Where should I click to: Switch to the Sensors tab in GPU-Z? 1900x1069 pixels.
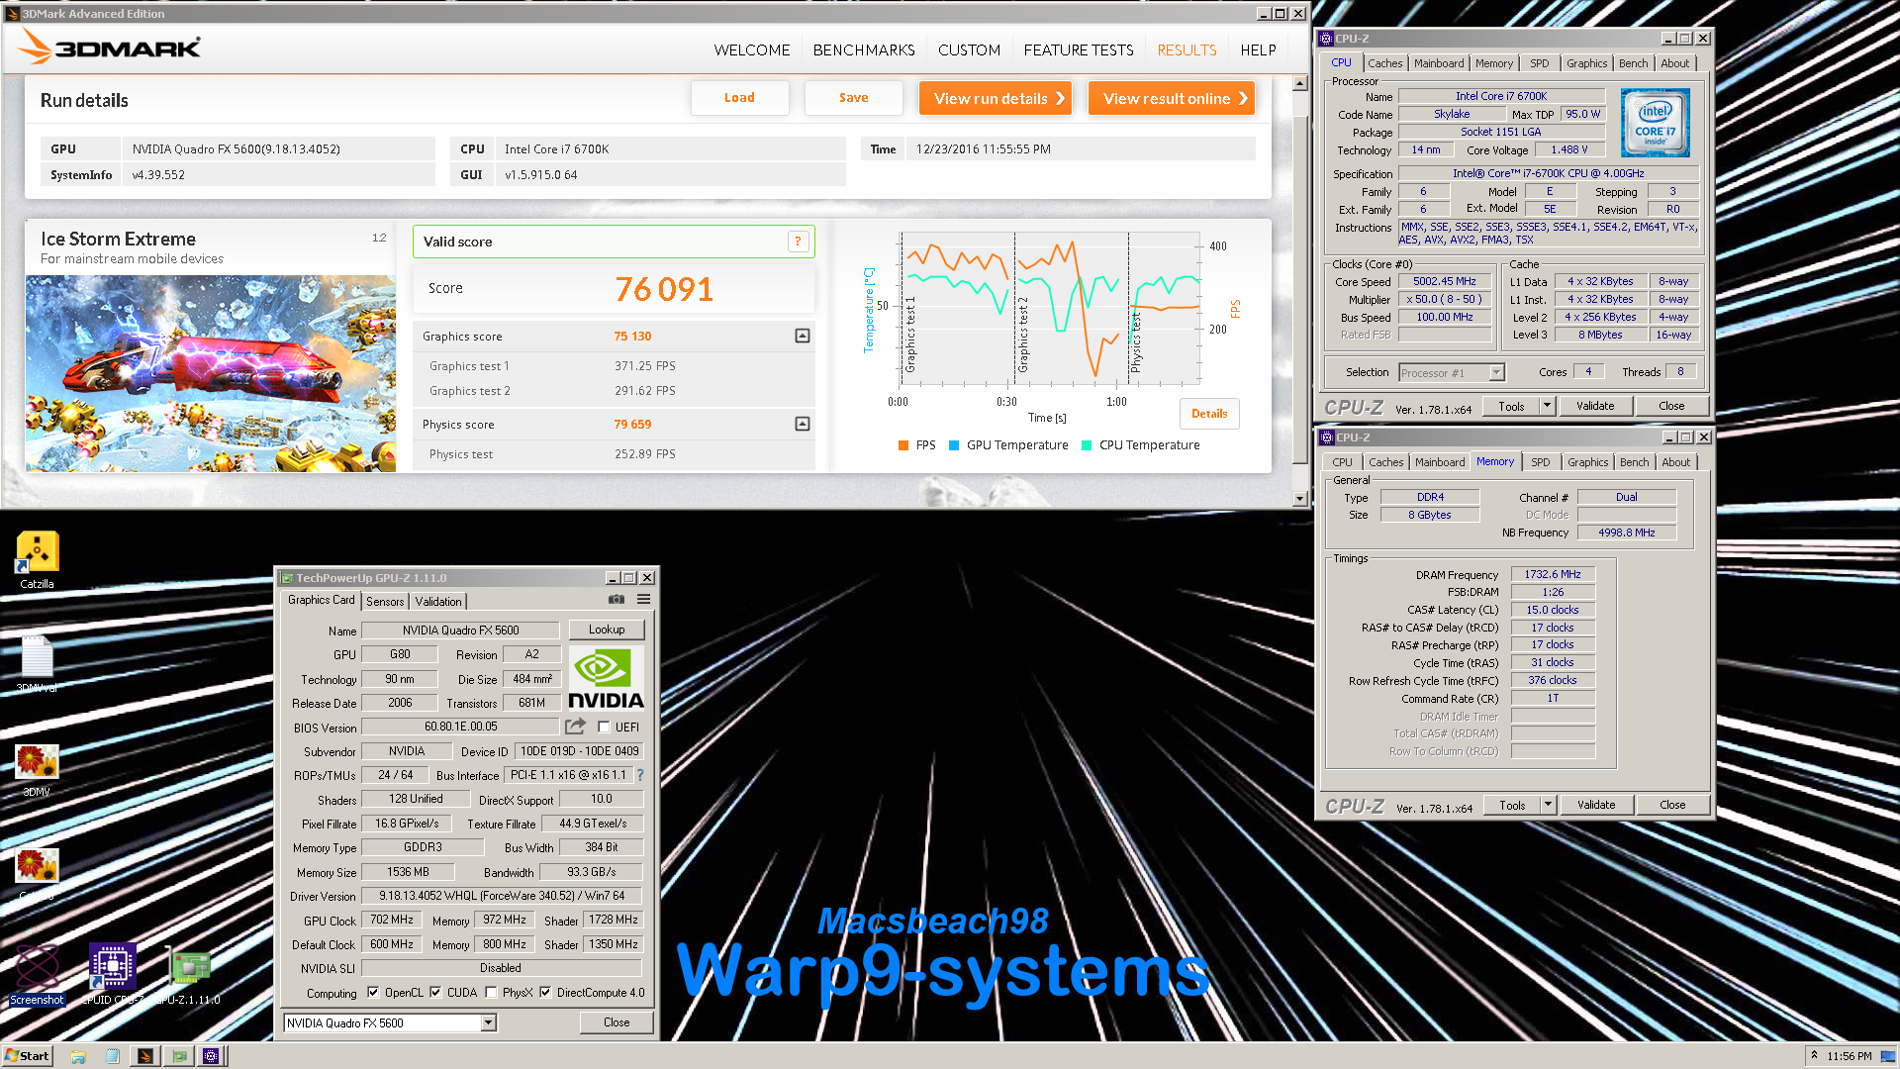385,601
